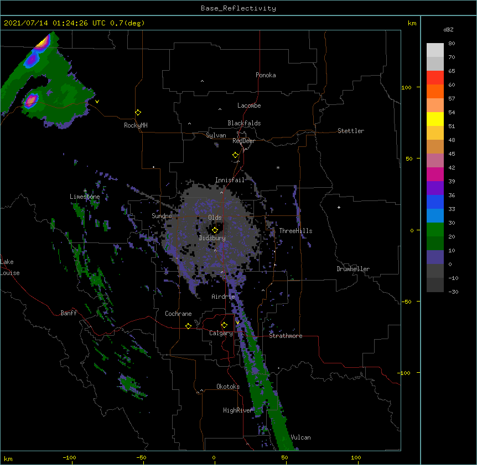
Task: Click the Lake Louise label
Action: coord(10,267)
